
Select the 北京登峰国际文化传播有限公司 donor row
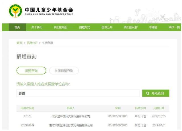click(x=71, y=117)
